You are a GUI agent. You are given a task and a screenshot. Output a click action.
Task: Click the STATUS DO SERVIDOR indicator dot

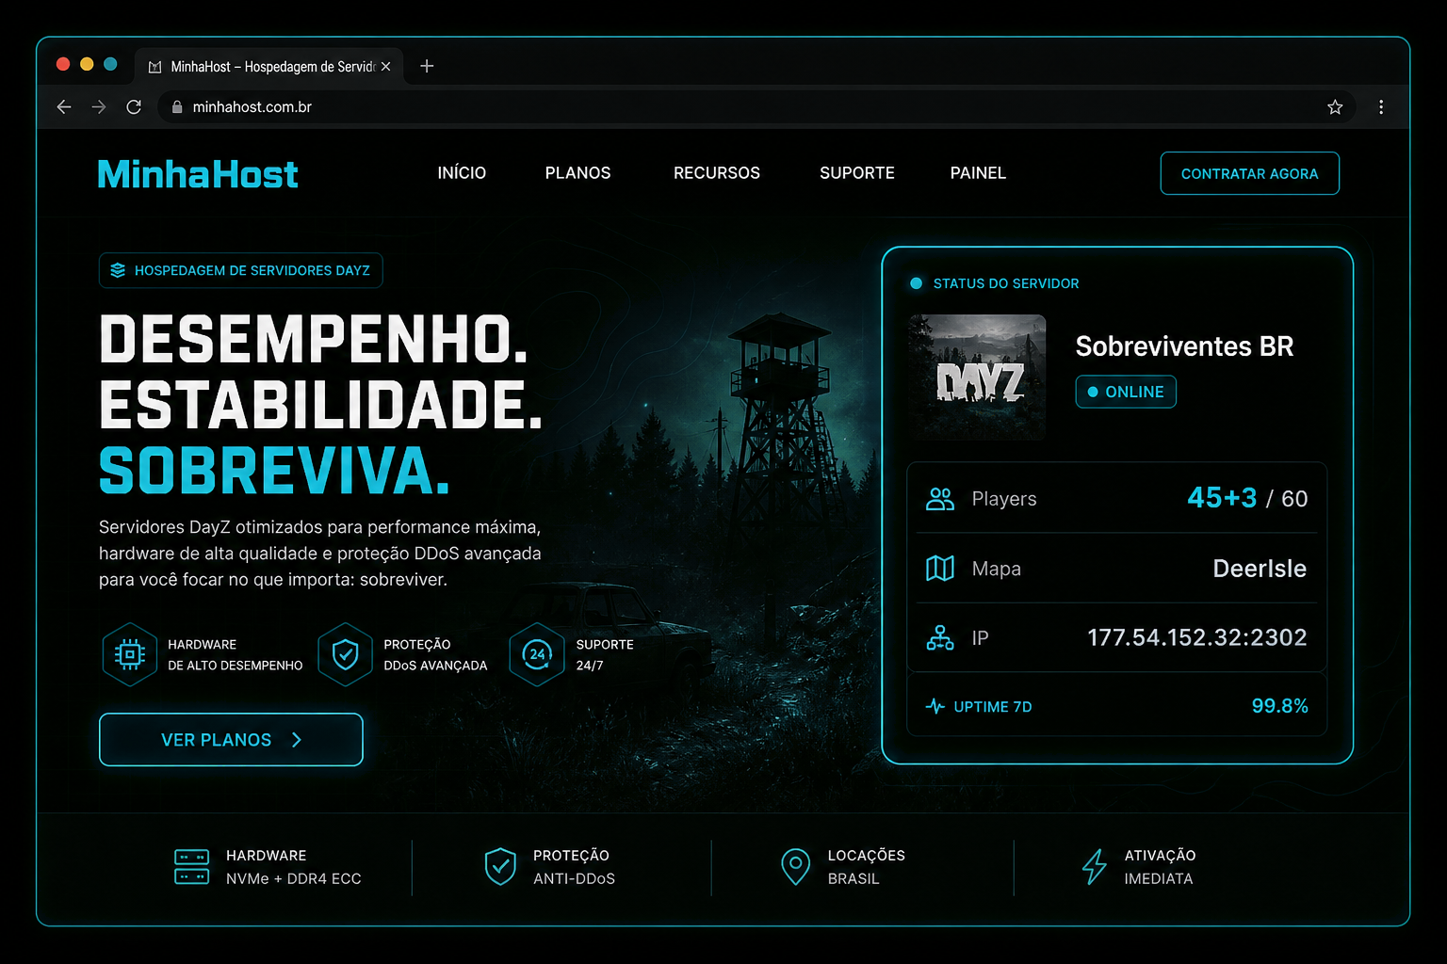click(x=916, y=283)
